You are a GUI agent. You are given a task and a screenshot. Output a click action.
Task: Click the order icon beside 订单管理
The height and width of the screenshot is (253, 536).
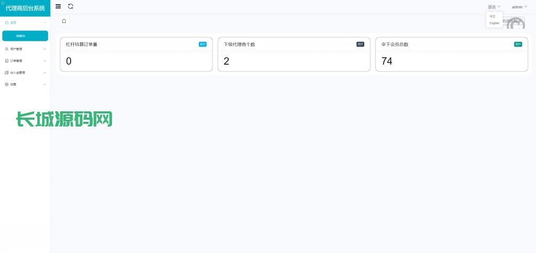[7, 61]
